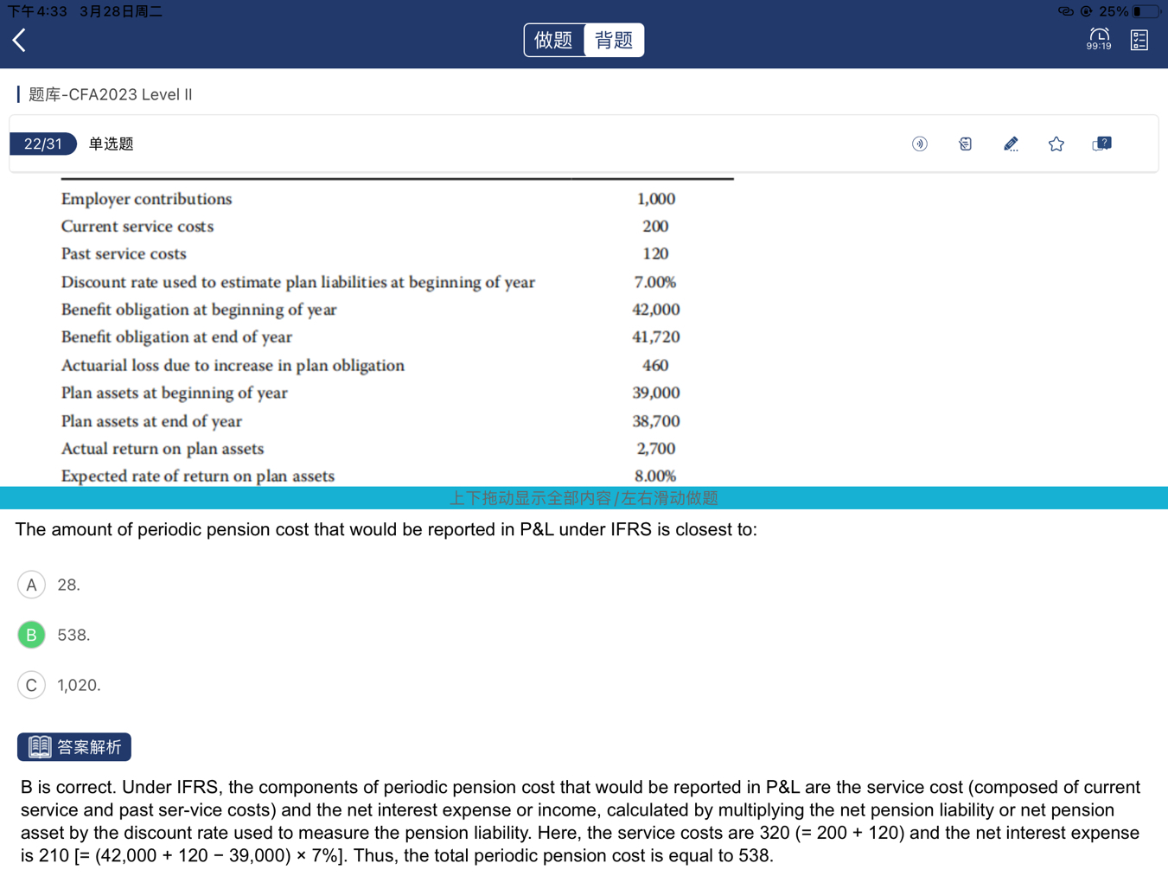Image resolution: width=1168 pixels, height=876 pixels.
Task: Tap the battery status icon
Action: pos(1147,11)
